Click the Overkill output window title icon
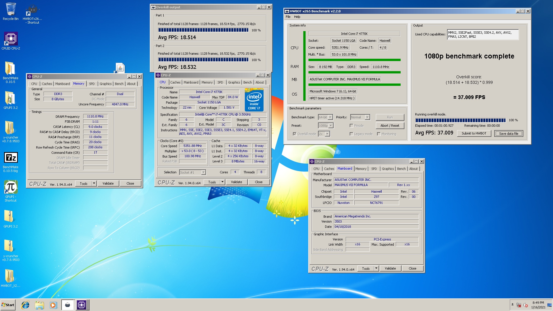This screenshot has height=311, width=553. (154, 7)
